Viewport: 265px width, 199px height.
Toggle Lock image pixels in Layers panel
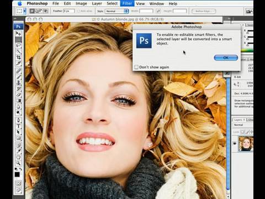(247, 132)
